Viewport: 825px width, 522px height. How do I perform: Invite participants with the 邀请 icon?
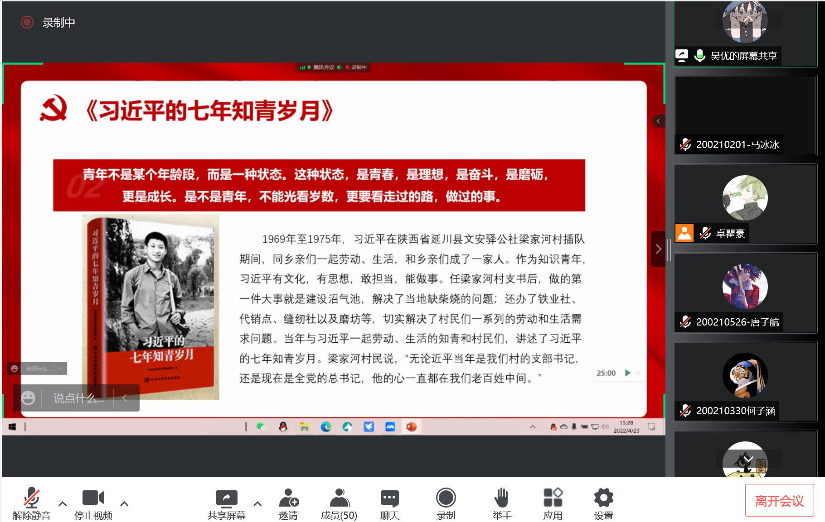289,497
